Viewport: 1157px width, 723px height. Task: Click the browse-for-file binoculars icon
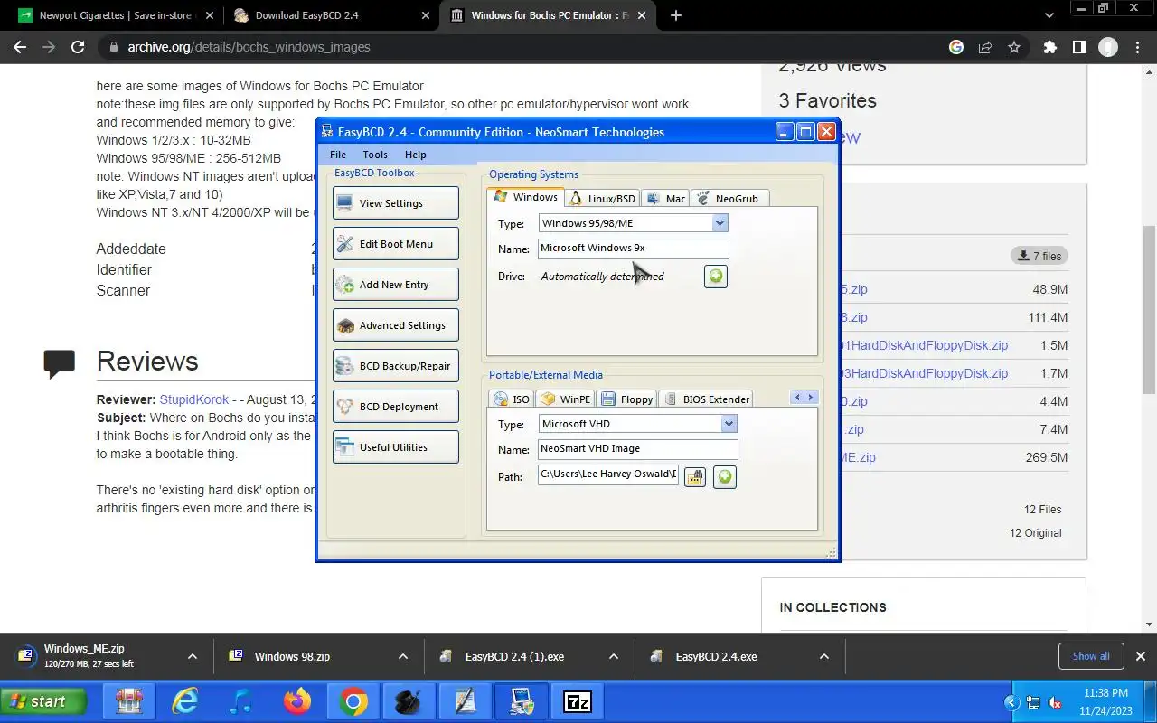point(694,477)
